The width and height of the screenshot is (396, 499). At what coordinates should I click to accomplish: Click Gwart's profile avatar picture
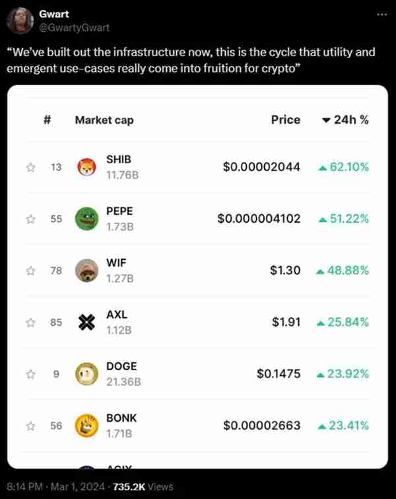(20, 20)
